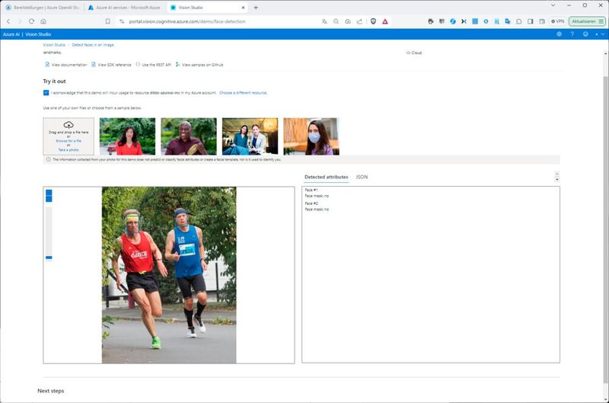The height and width of the screenshot is (403, 609).
Task: Open a new browser tab with plus
Action: click(256, 8)
